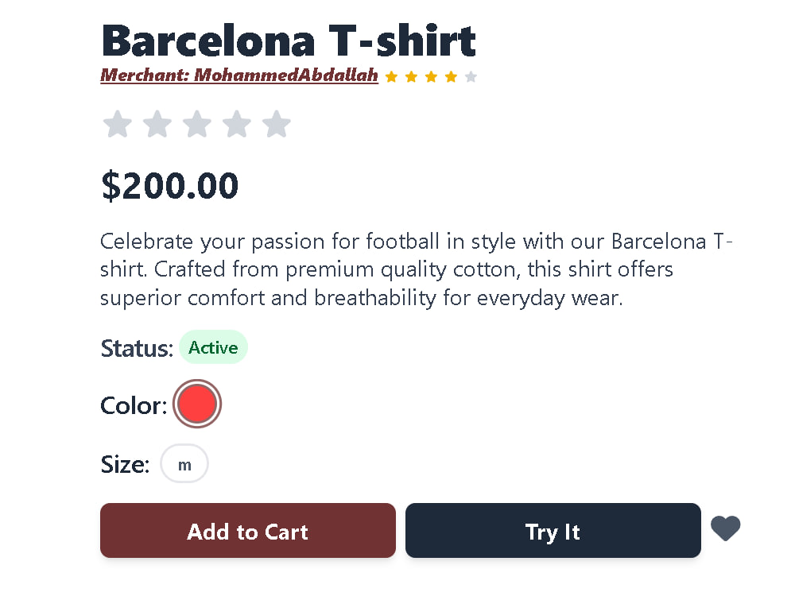The image size is (795, 596).
Task: Click merchant's third gold rating star
Action: point(431,76)
